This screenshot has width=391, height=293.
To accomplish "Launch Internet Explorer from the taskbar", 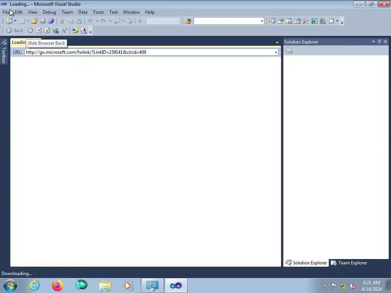I will 34,285.
